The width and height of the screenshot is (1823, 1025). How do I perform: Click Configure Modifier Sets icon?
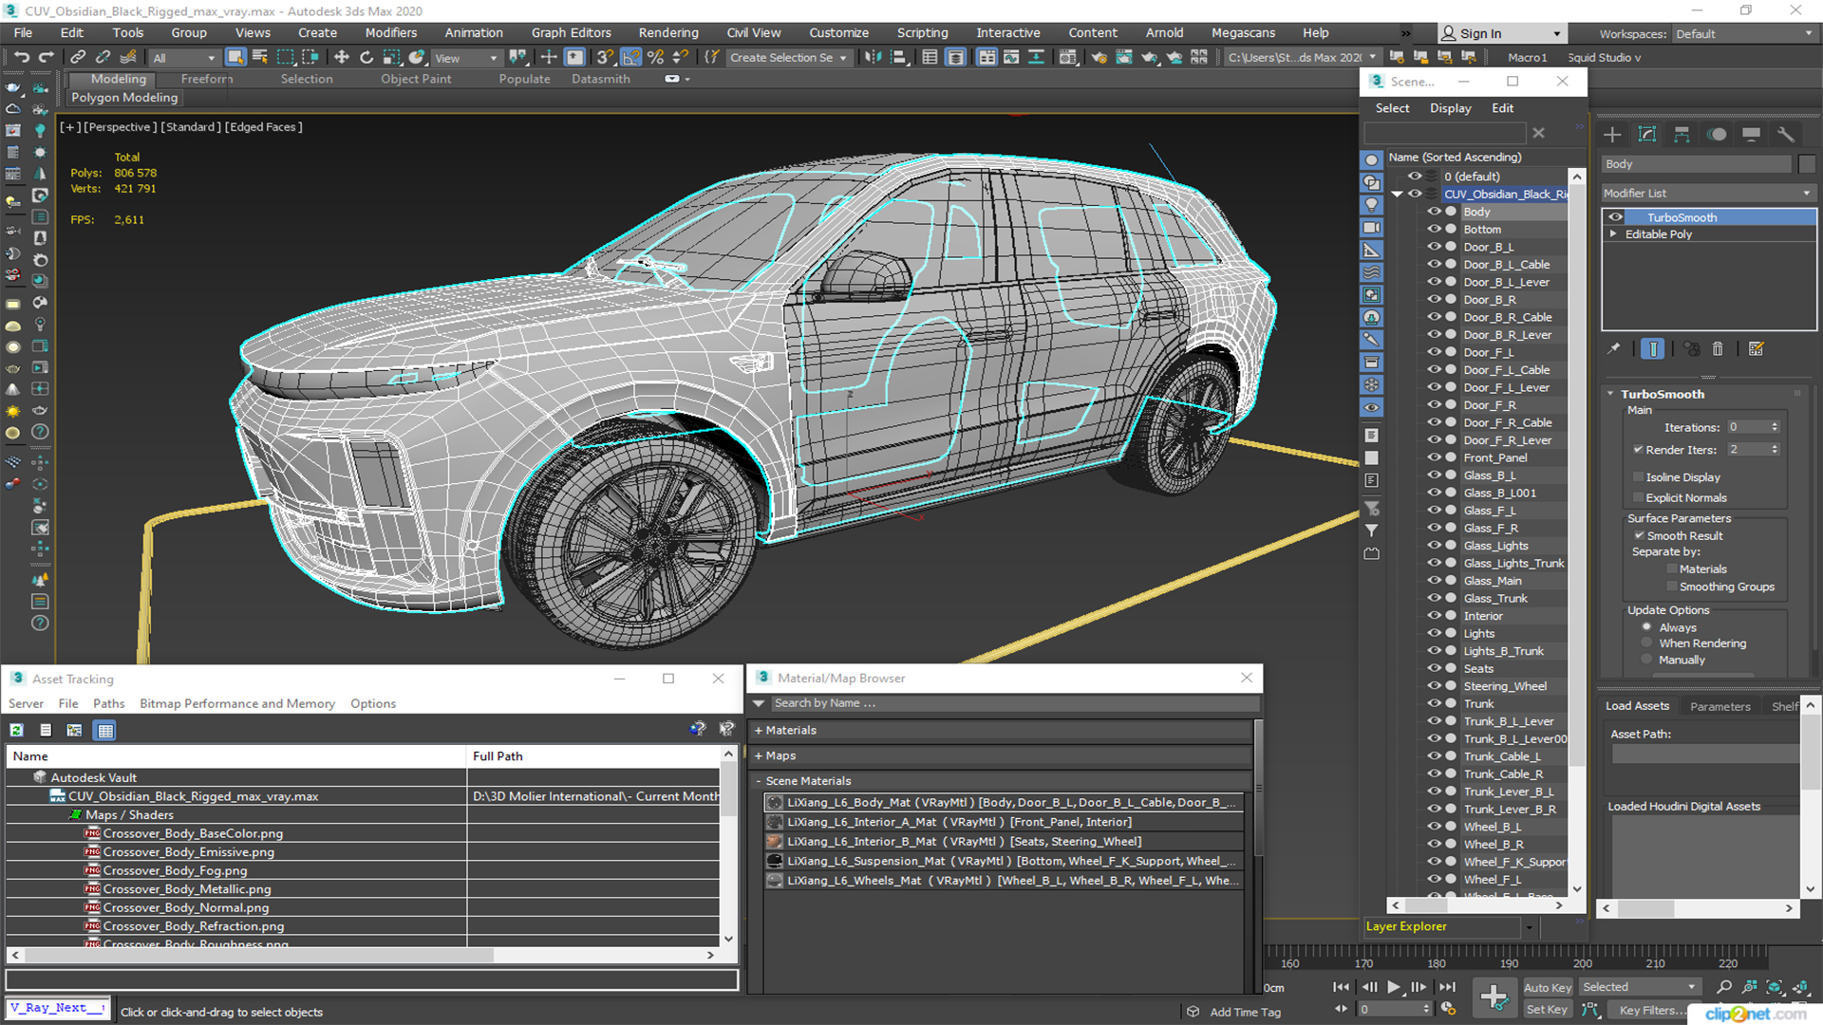click(1756, 349)
